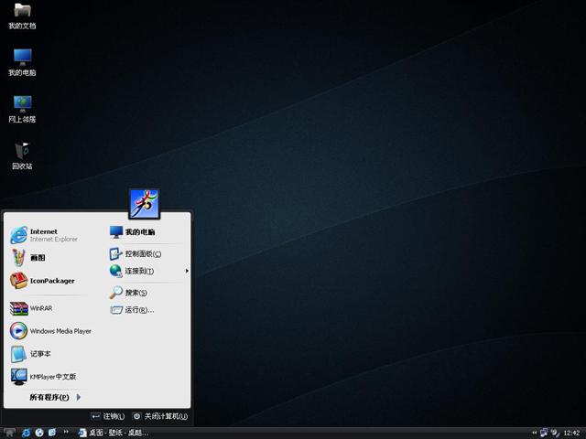Click the taskbar clock showing 12:42
Screen dimensions: 586x439
[571, 433]
